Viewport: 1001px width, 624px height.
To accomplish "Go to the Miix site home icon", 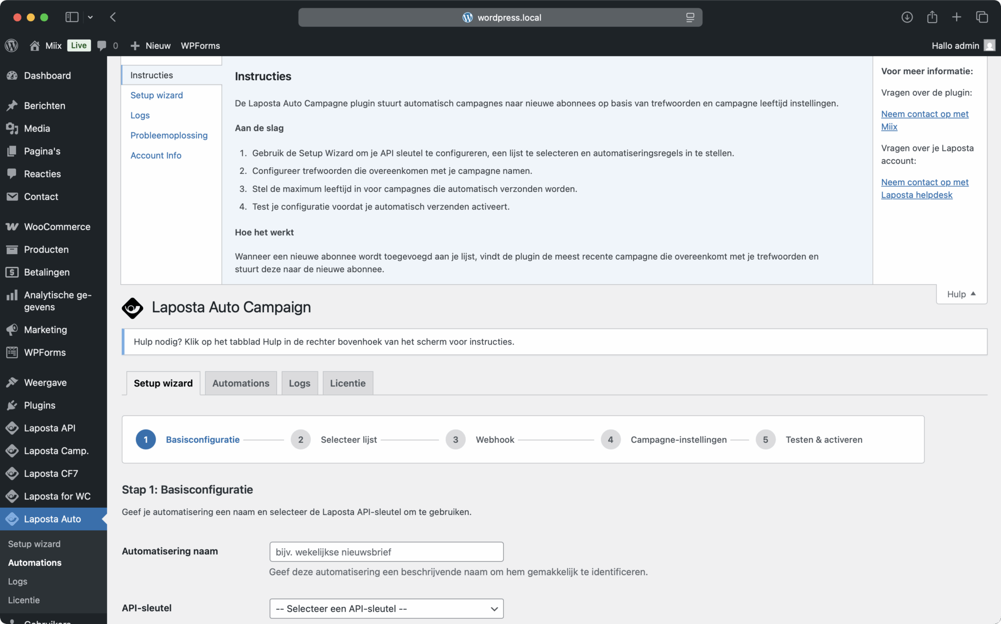I will point(35,45).
